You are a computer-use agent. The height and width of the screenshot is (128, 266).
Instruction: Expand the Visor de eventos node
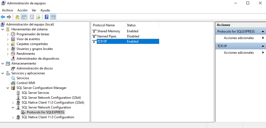pos(8,39)
